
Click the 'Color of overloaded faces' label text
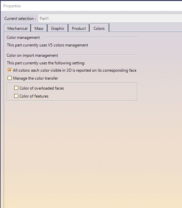[42, 88]
